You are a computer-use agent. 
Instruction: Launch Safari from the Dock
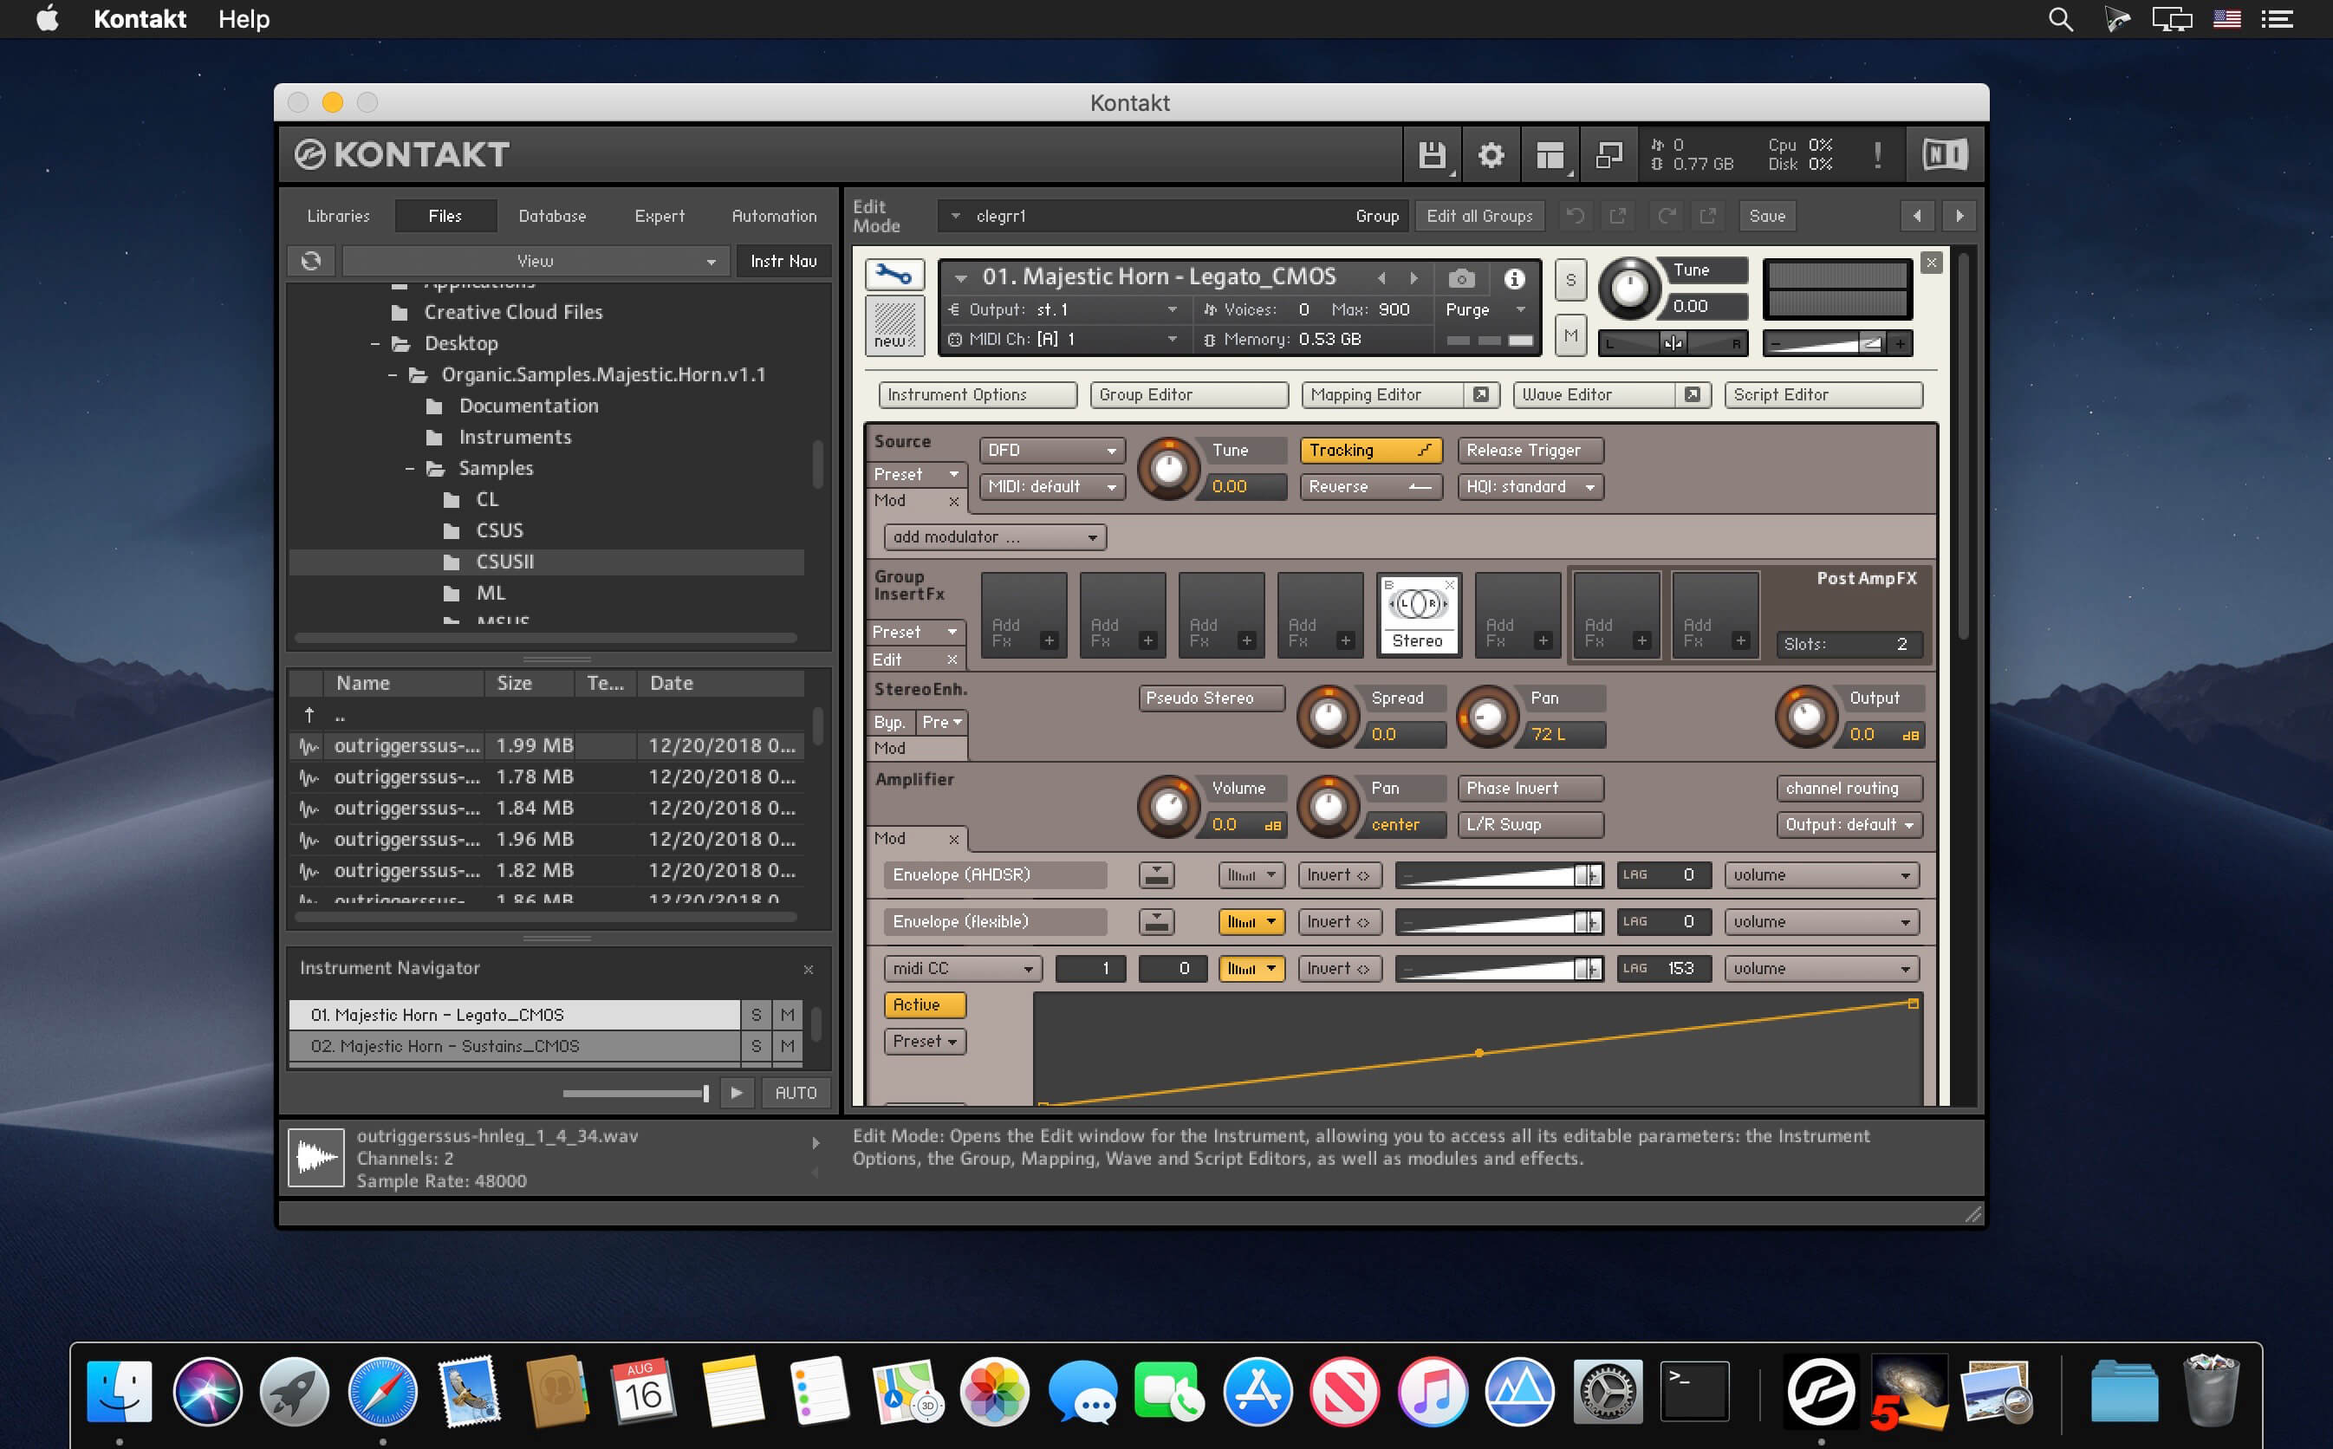[x=382, y=1391]
